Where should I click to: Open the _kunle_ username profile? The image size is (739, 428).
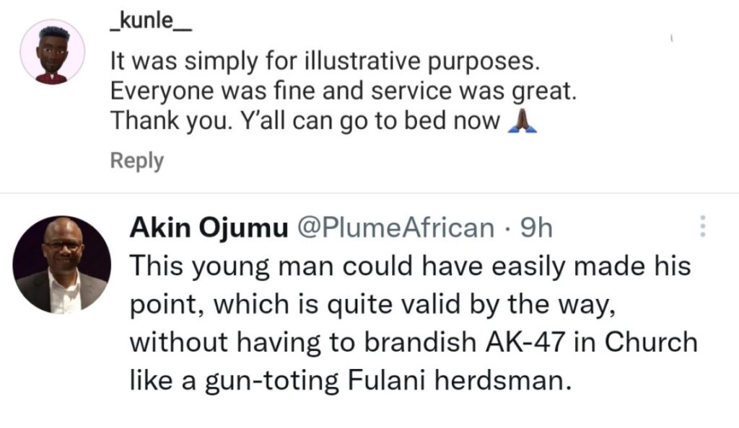pos(151,26)
